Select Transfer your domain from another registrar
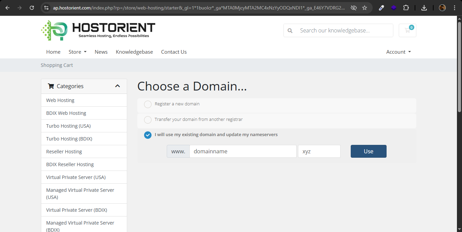This screenshot has height=232, width=462. point(148,120)
